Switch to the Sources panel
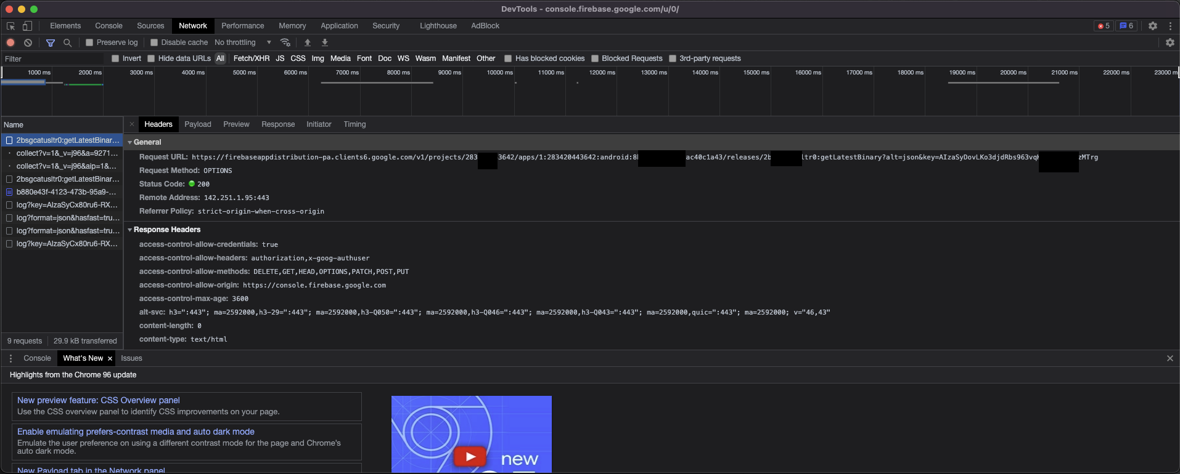The height and width of the screenshot is (474, 1180). (x=150, y=26)
